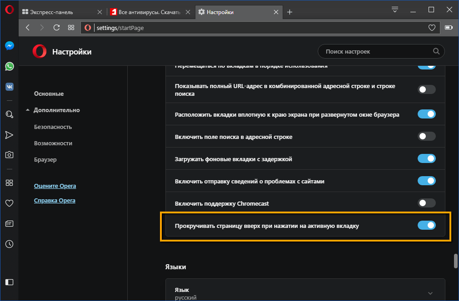Enable the Chromecast support toggle

tap(426, 203)
